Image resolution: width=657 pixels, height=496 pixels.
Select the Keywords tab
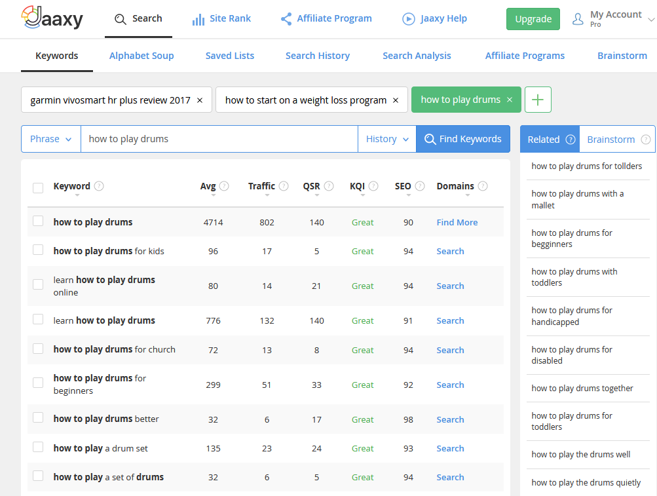57,56
